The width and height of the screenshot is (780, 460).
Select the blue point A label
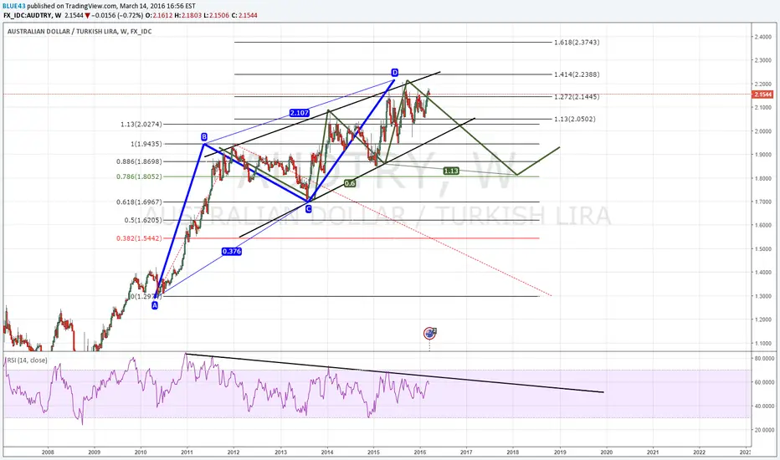pyautogui.click(x=155, y=306)
